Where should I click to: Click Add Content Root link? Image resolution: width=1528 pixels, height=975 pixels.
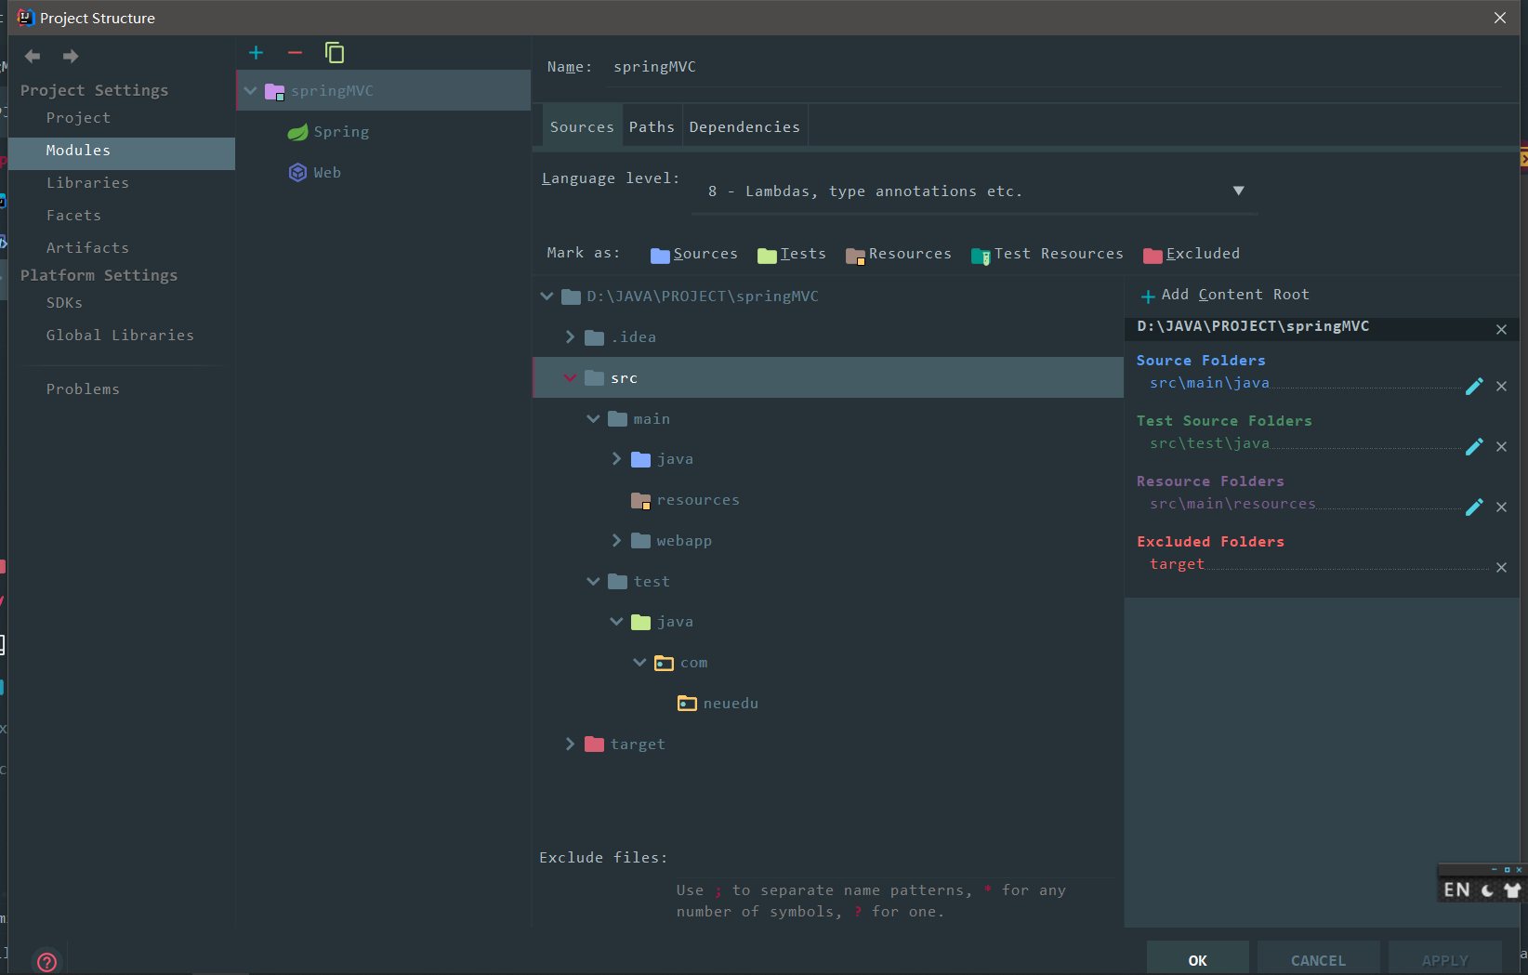[1225, 296]
